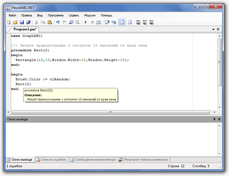The height and width of the screenshot is (176, 229).
Task: Open the Файл menu
Action: pyautogui.click(x=12, y=15)
